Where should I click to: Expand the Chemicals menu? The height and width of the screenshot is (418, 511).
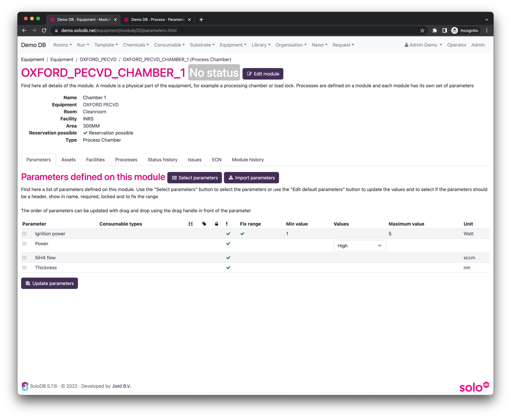point(136,45)
